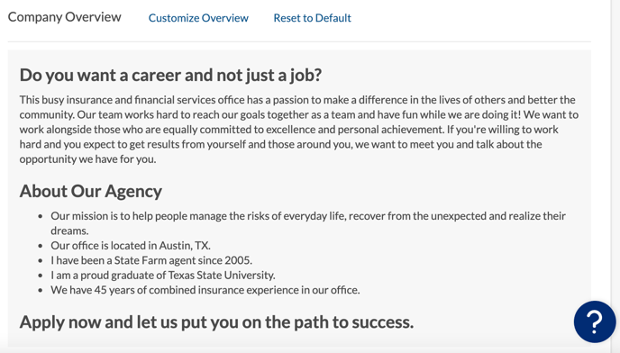This screenshot has width=620, height=353.
Task: Click the 'Texas State University' bullet
Action: [163, 276]
